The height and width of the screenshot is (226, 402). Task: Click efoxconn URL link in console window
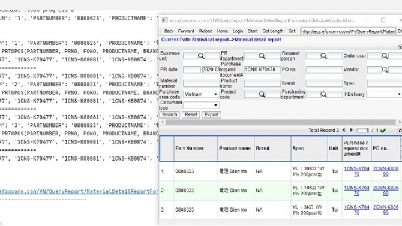pyautogui.click(x=79, y=191)
